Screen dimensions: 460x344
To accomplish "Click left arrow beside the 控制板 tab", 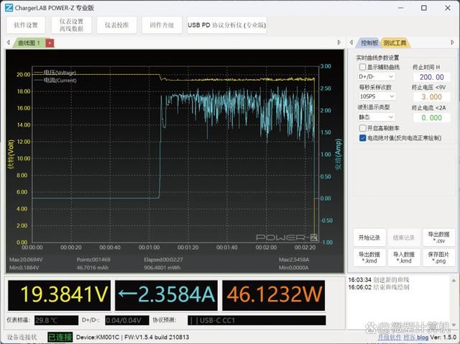I will [351, 42].
